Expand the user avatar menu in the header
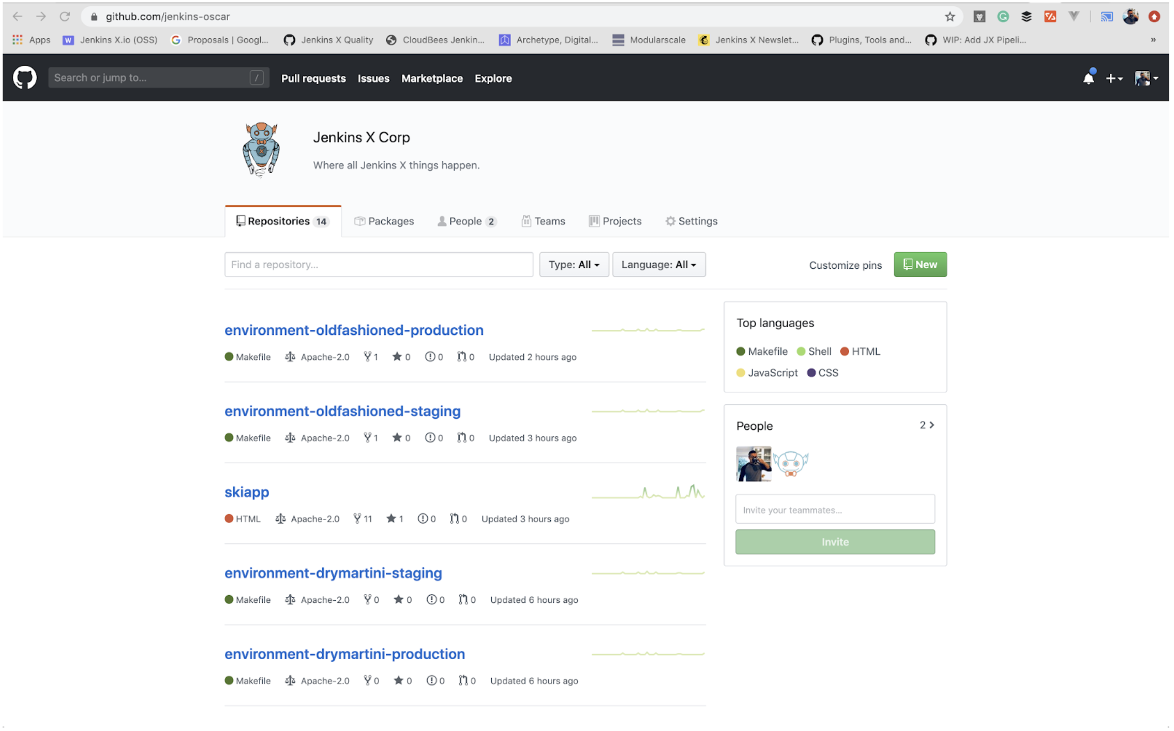 pyautogui.click(x=1146, y=78)
